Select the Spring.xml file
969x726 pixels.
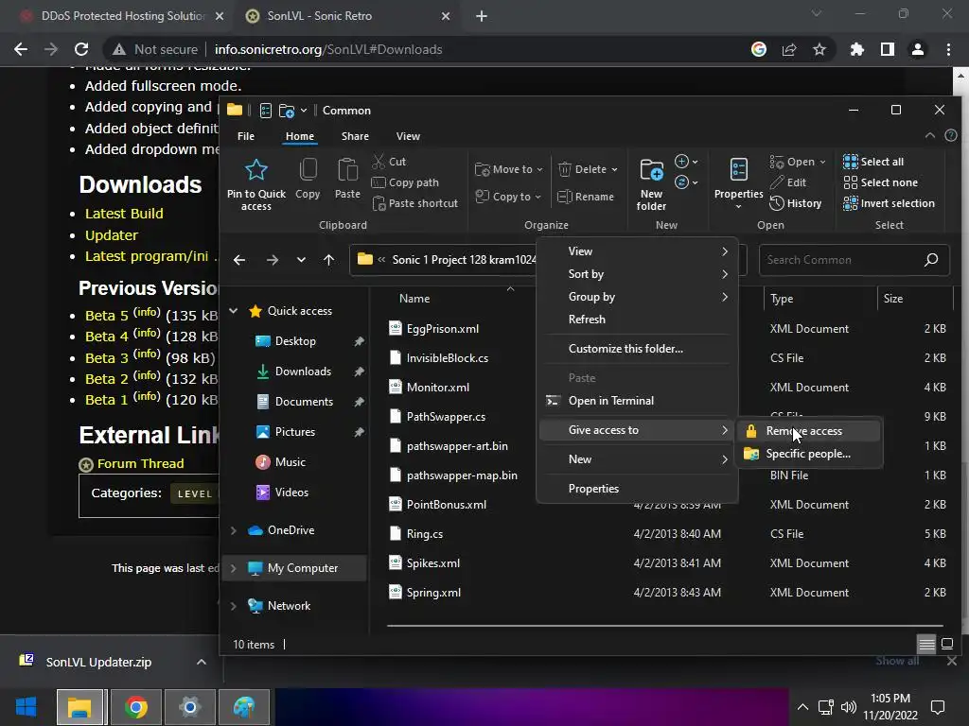click(433, 593)
